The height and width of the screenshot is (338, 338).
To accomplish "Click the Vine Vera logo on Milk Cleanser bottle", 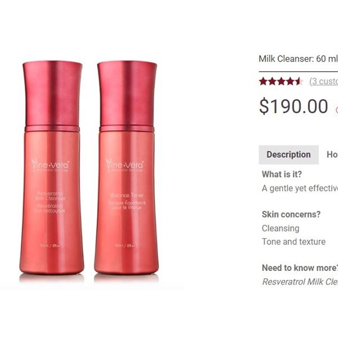I will coord(50,165).
